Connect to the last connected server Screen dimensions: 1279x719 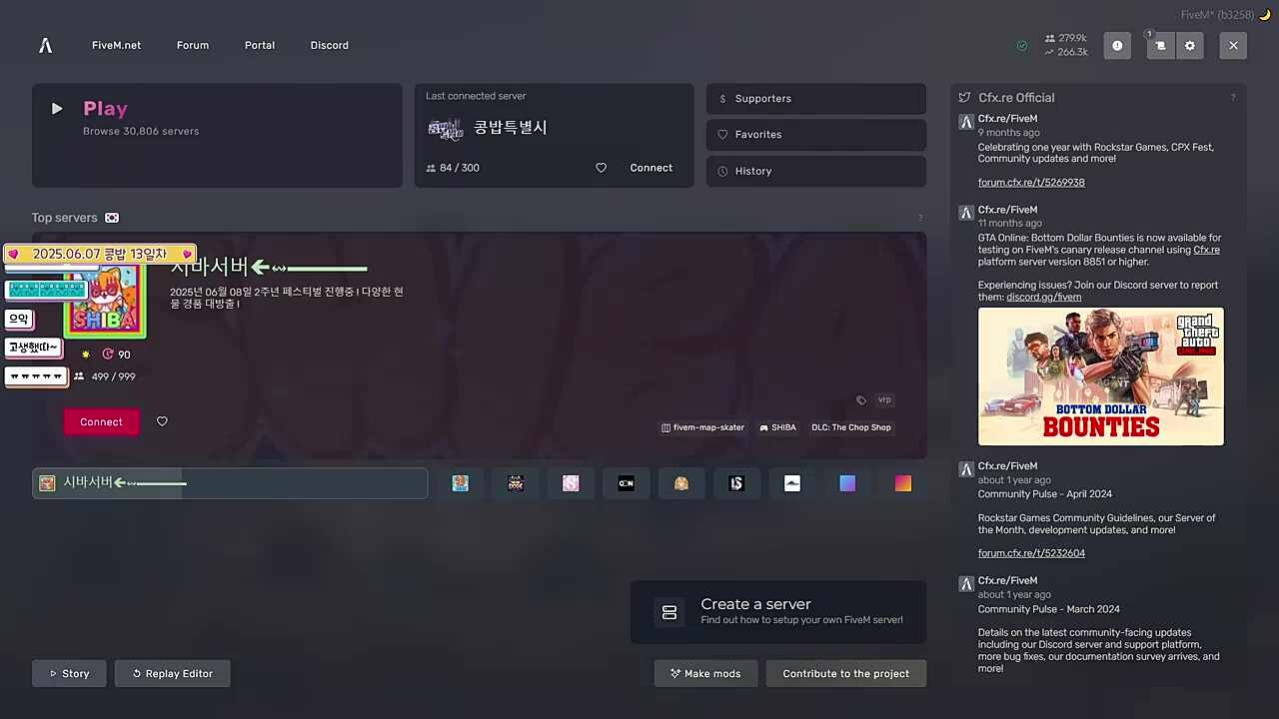650,168
